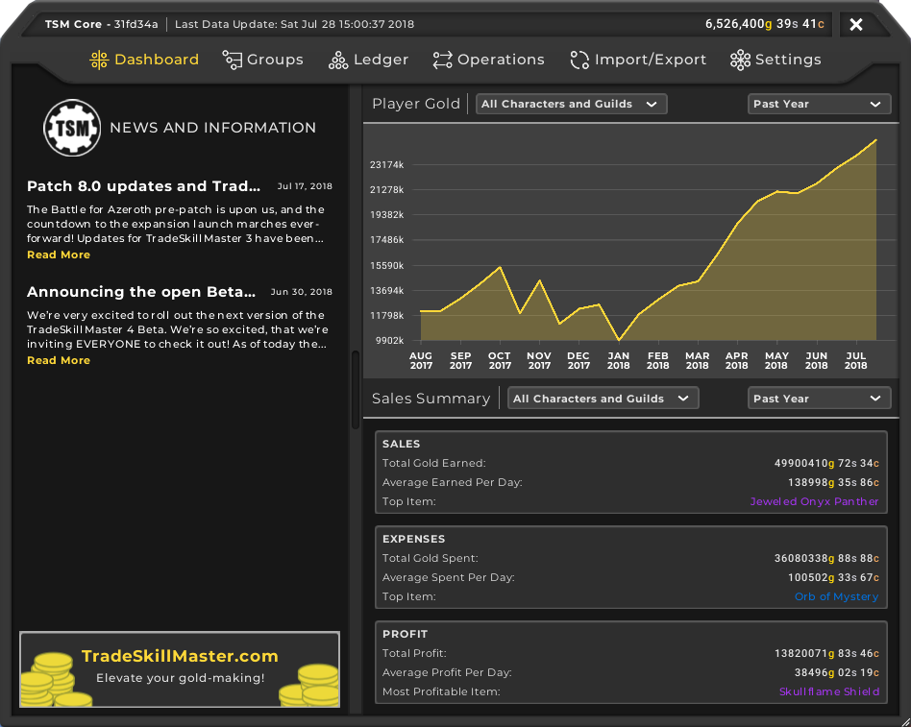Click the Settings gear icon
The image size is (911, 727).
pyautogui.click(x=740, y=61)
